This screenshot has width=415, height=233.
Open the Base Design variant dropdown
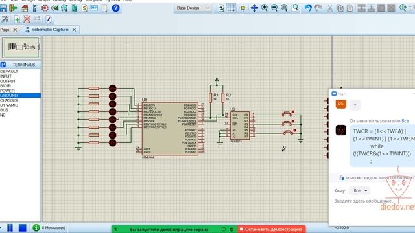click(193, 8)
